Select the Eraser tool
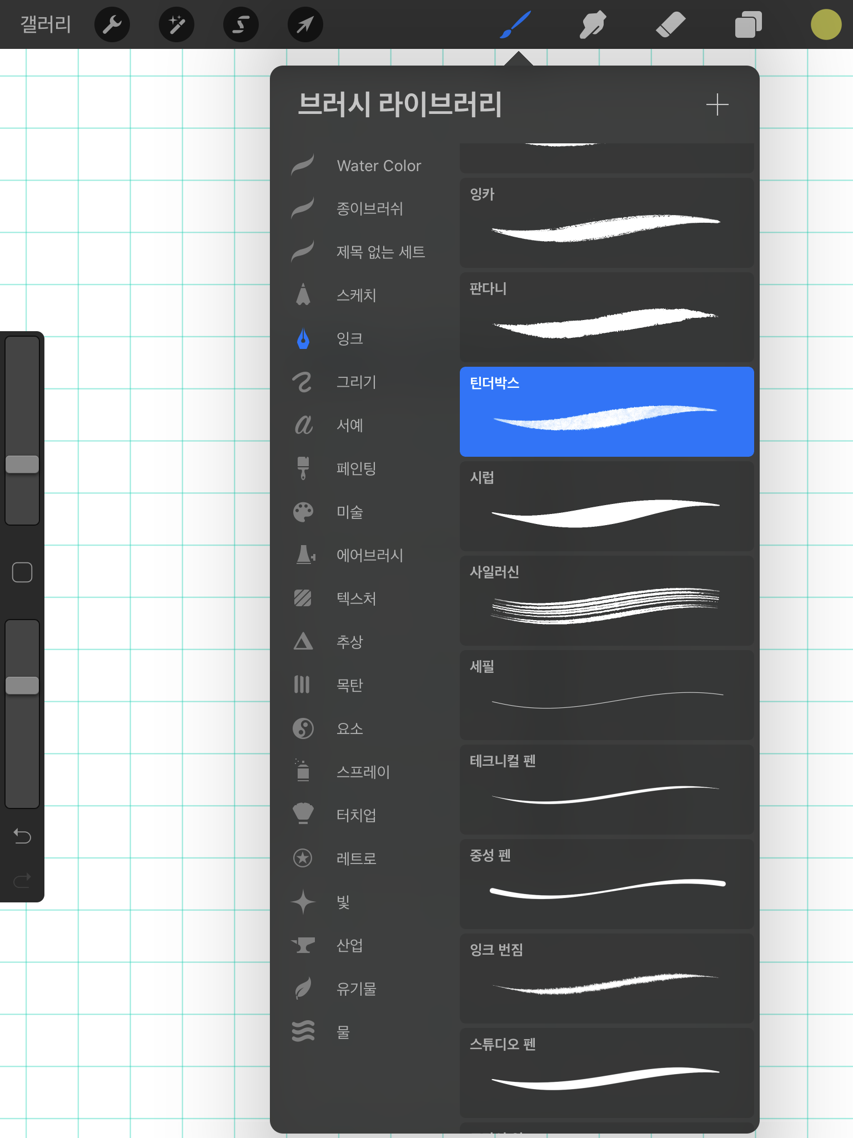The height and width of the screenshot is (1138, 853). click(670, 24)
